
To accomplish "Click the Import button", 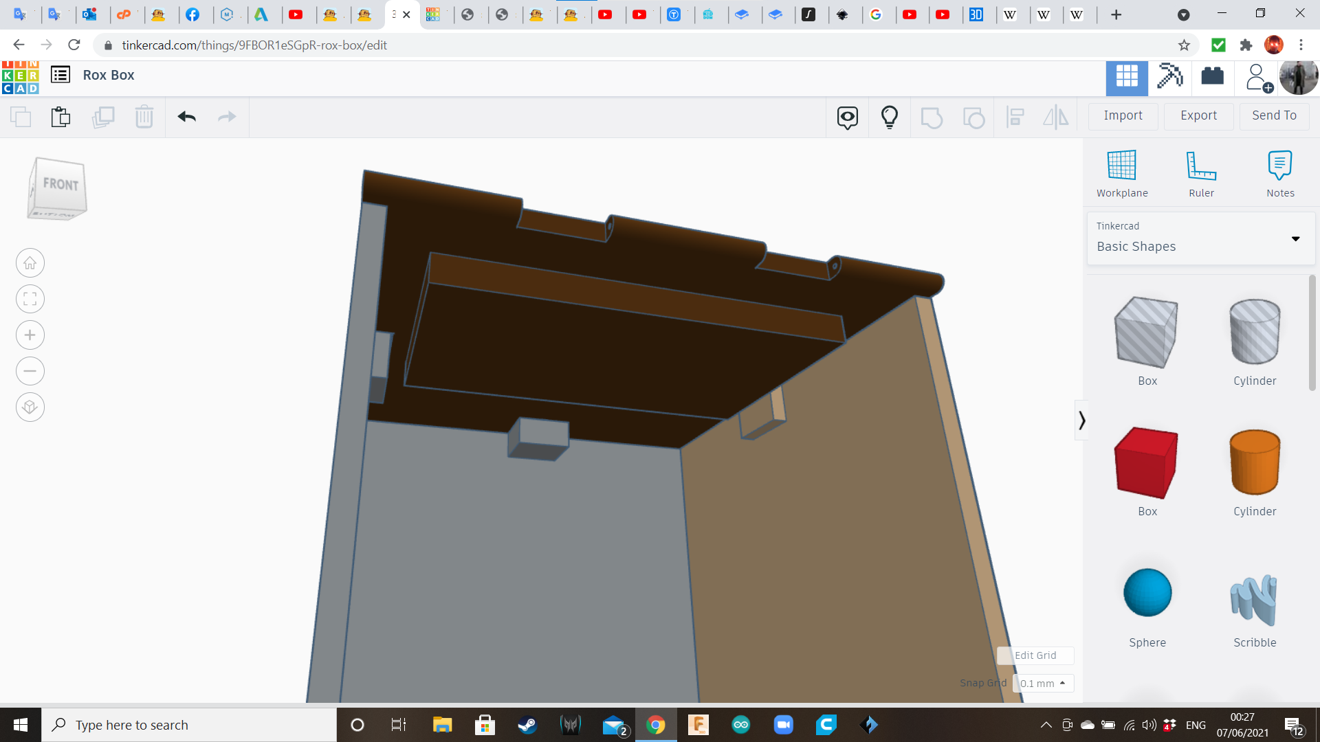I will [x=1123, y=115].
